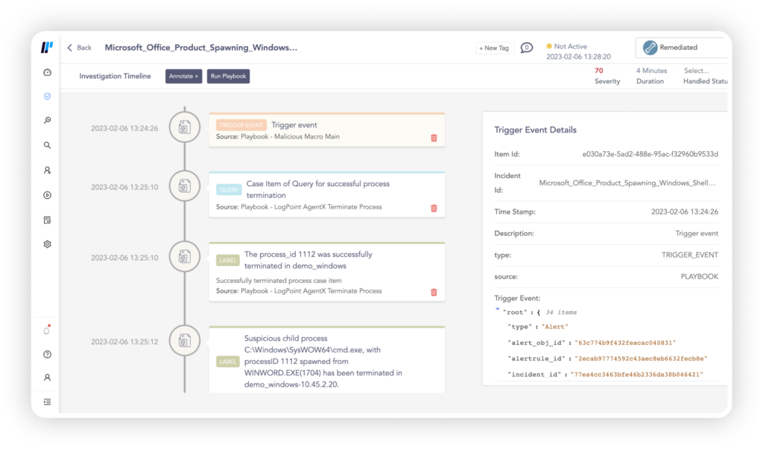Image resolution: width=763 pixels, height=449 pixels.
Task: Click Source: Playbook - Malicious Macro Main text
Action: tap(278, 137)
